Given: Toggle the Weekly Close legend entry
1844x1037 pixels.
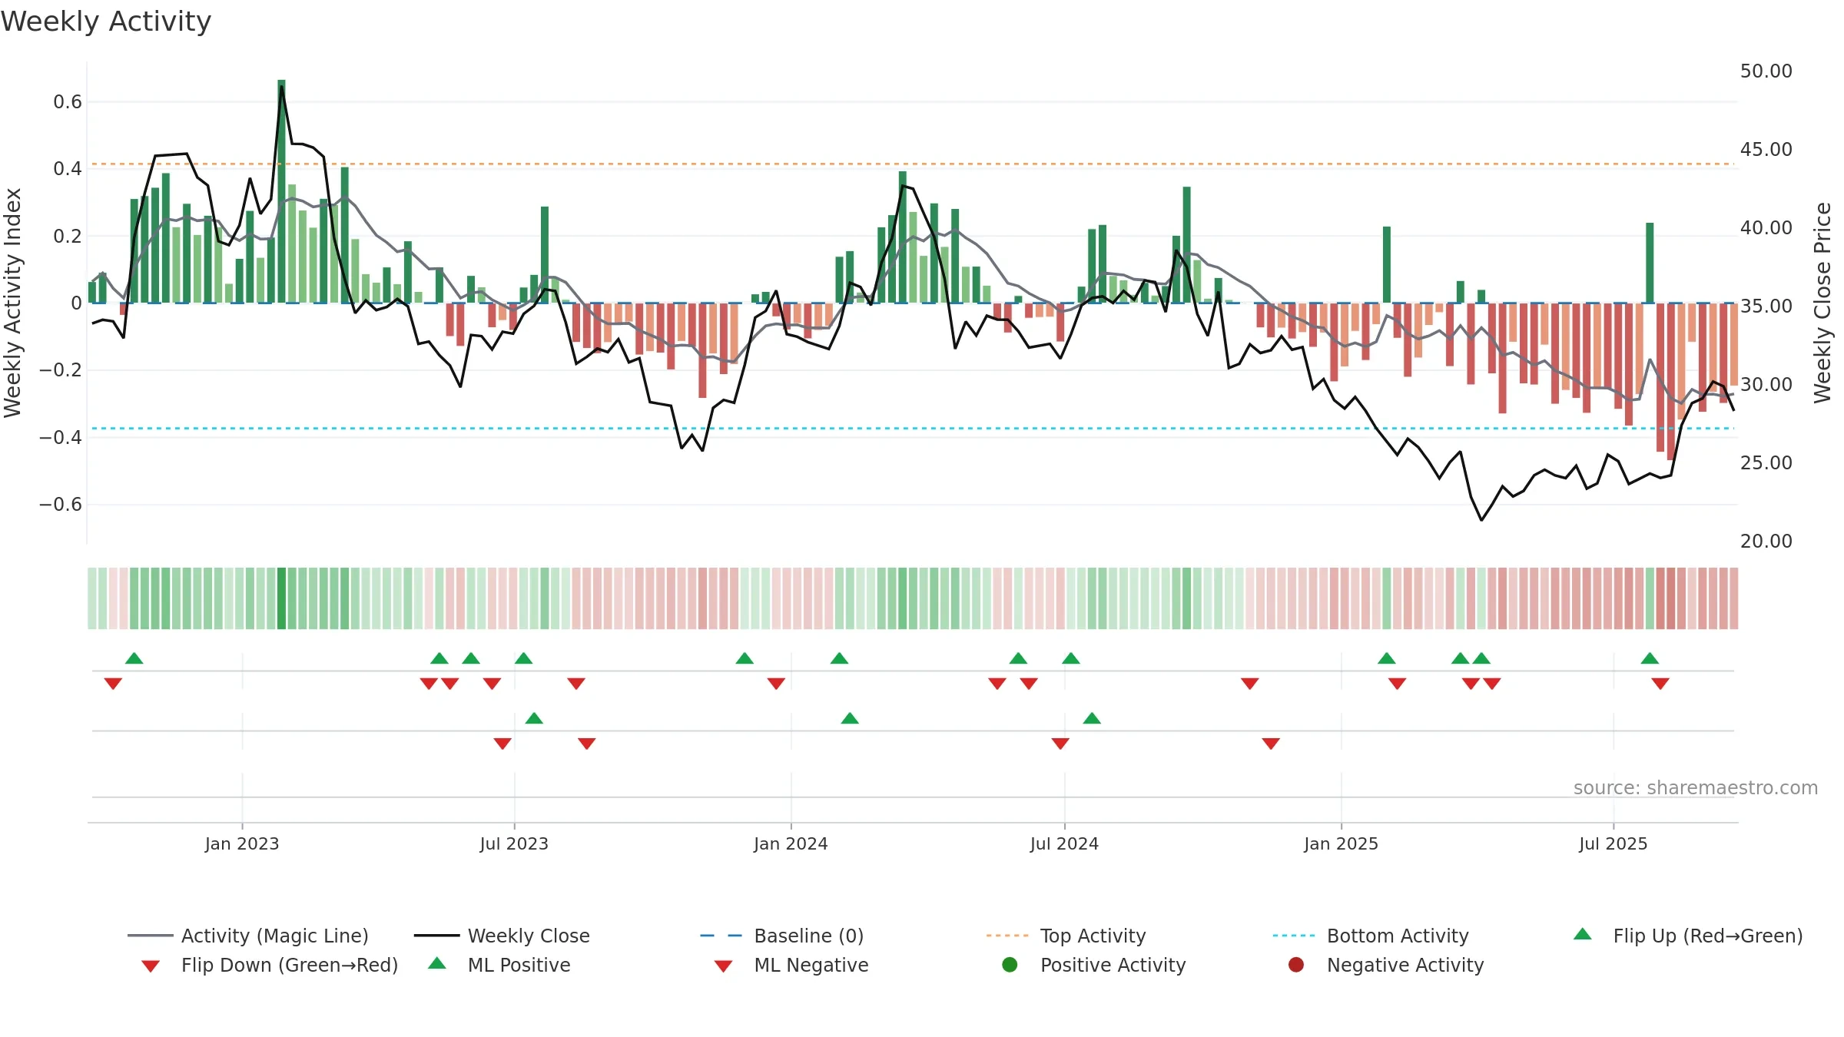Looking at the screenshot, I should click(502, 936).
